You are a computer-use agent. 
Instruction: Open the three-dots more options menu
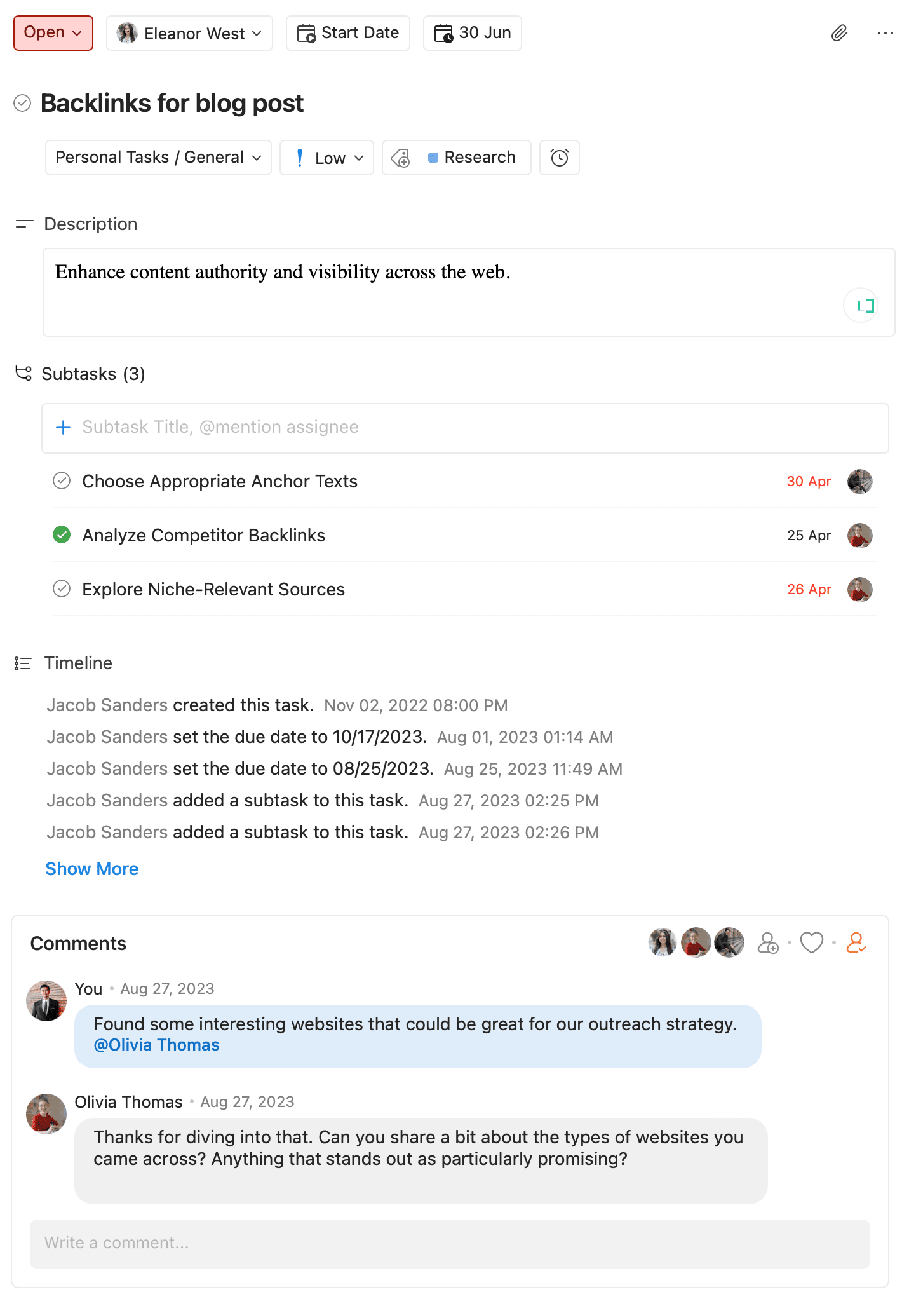[885, 33]
